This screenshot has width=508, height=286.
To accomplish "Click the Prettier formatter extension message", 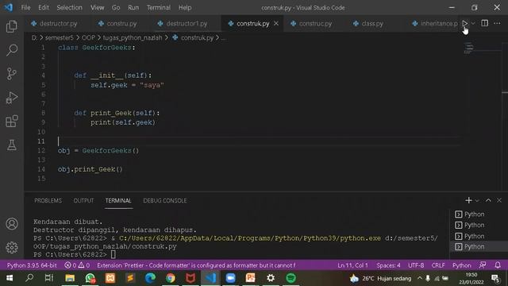I will point(196,265).
